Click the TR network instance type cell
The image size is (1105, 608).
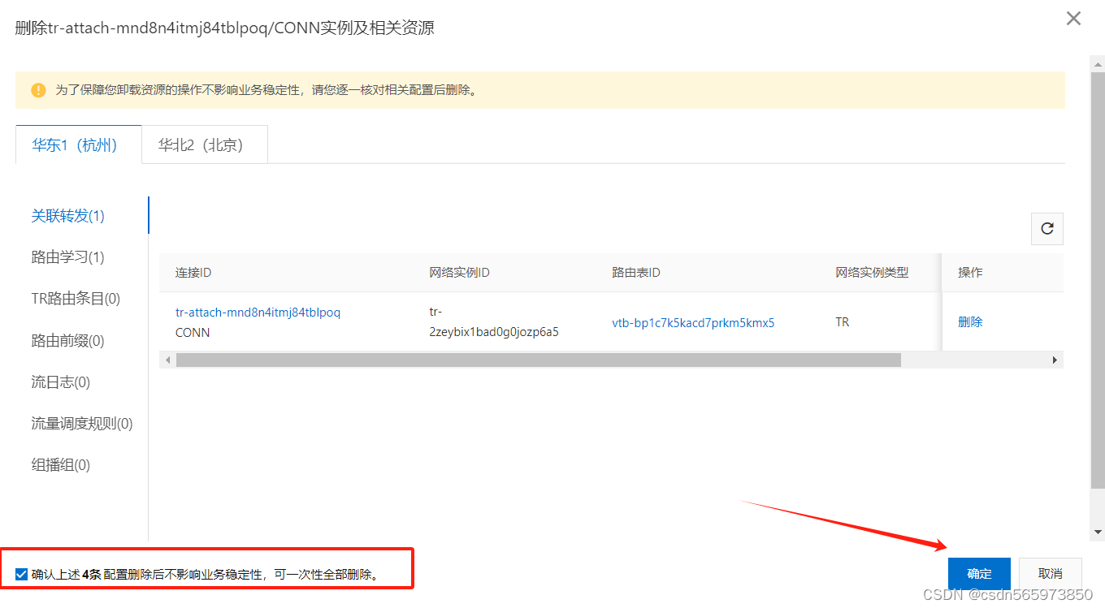tap(843, 322)
